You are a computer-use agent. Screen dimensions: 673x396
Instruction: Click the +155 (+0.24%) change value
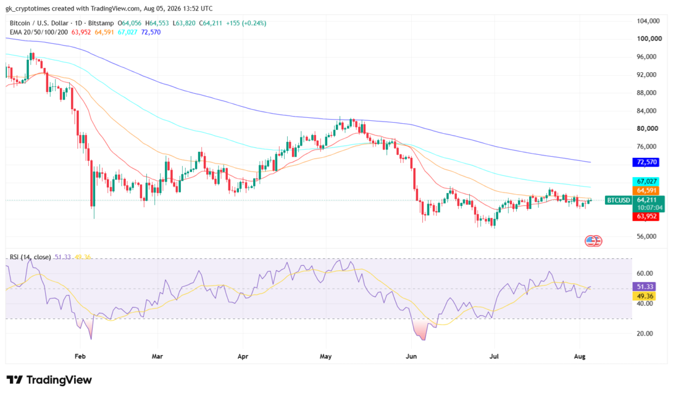[x=246, y=23]
